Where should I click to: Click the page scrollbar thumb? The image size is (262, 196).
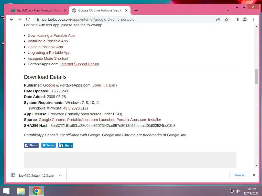(256, 77)
